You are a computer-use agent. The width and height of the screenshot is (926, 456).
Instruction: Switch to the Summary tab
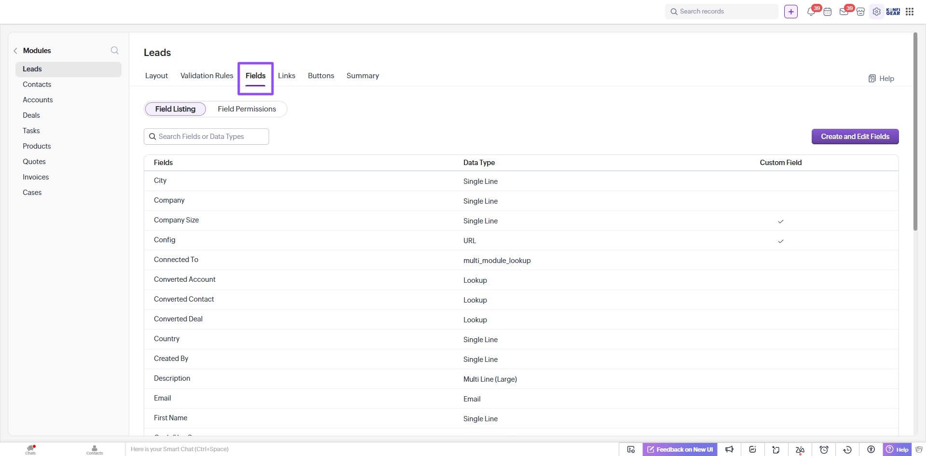tap(362, 76)
